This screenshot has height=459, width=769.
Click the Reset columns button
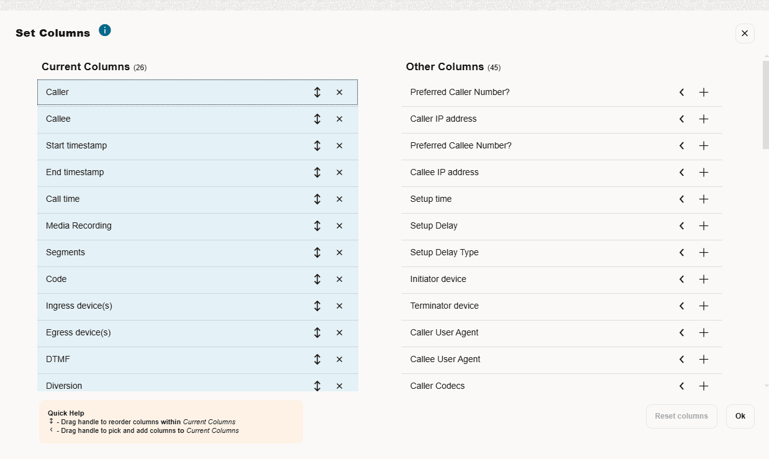681,416
